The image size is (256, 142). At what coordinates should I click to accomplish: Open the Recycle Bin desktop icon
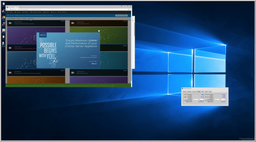pyautogui.click(x=4, y=4)
